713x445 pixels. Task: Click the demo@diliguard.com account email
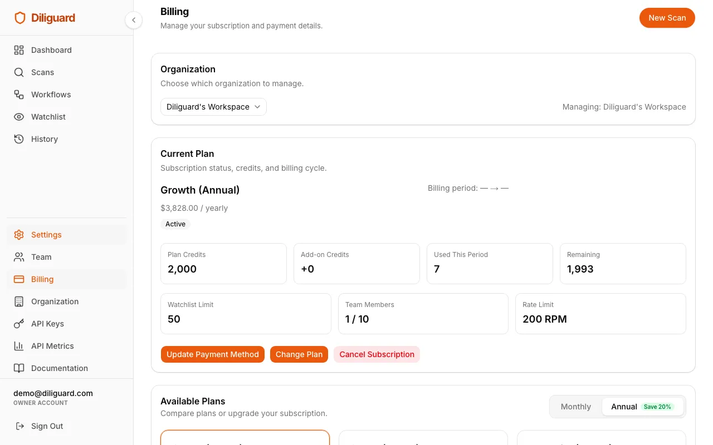point(53,393)
